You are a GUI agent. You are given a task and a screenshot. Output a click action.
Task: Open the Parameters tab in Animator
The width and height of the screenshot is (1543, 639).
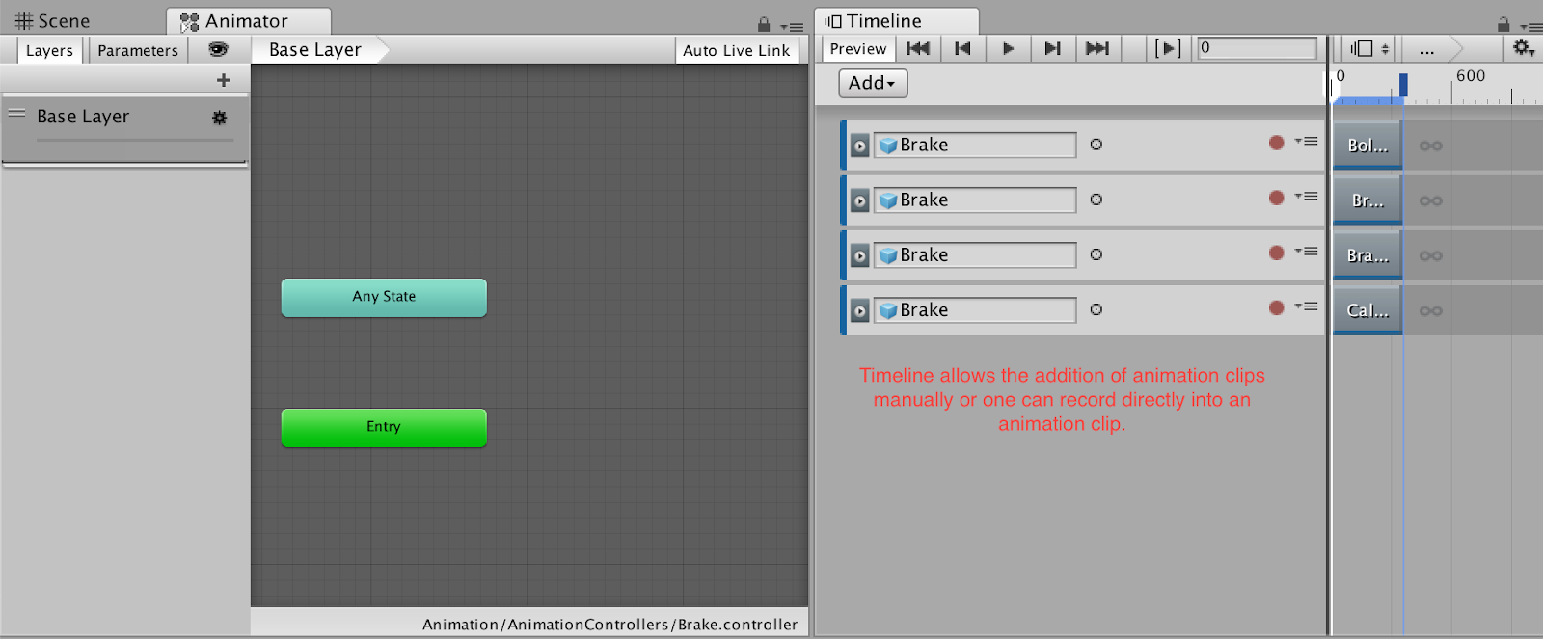coord(138,50)
